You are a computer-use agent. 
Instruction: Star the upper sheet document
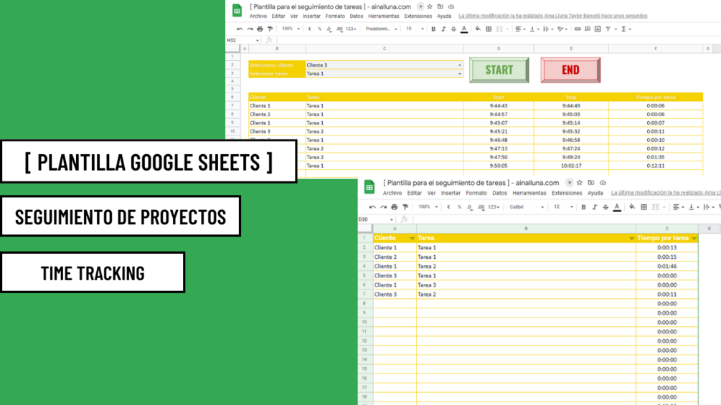pyautogui.click(x=430, y=6)
